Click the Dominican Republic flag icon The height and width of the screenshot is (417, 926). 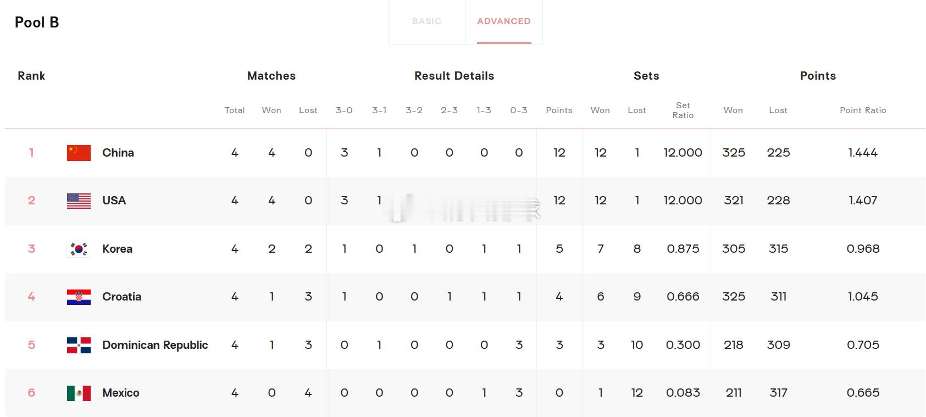click(x=79, y=345)
